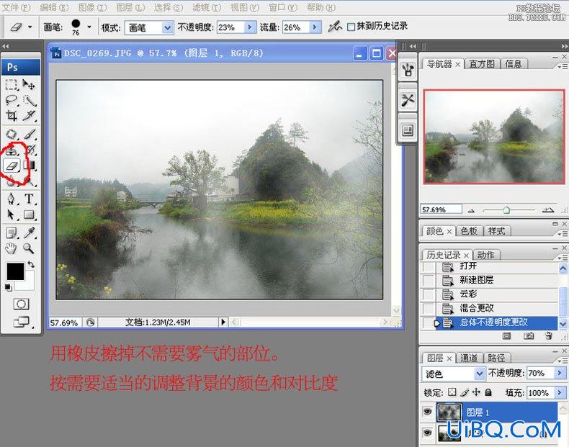Select the Gradient tool

coord(29,166)
